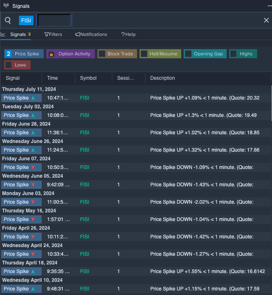Toggle the Highs signal checkbox
The image size is (272, 295).
tap(234, 54)
